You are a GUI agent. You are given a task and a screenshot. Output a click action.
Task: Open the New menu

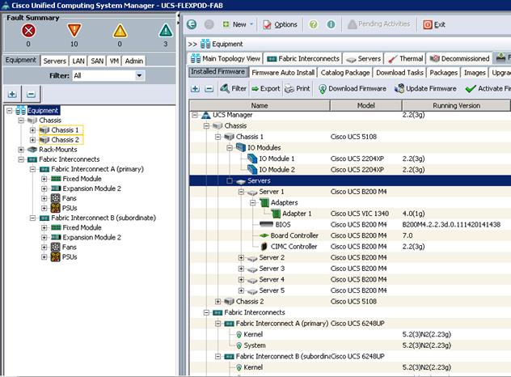238,24
